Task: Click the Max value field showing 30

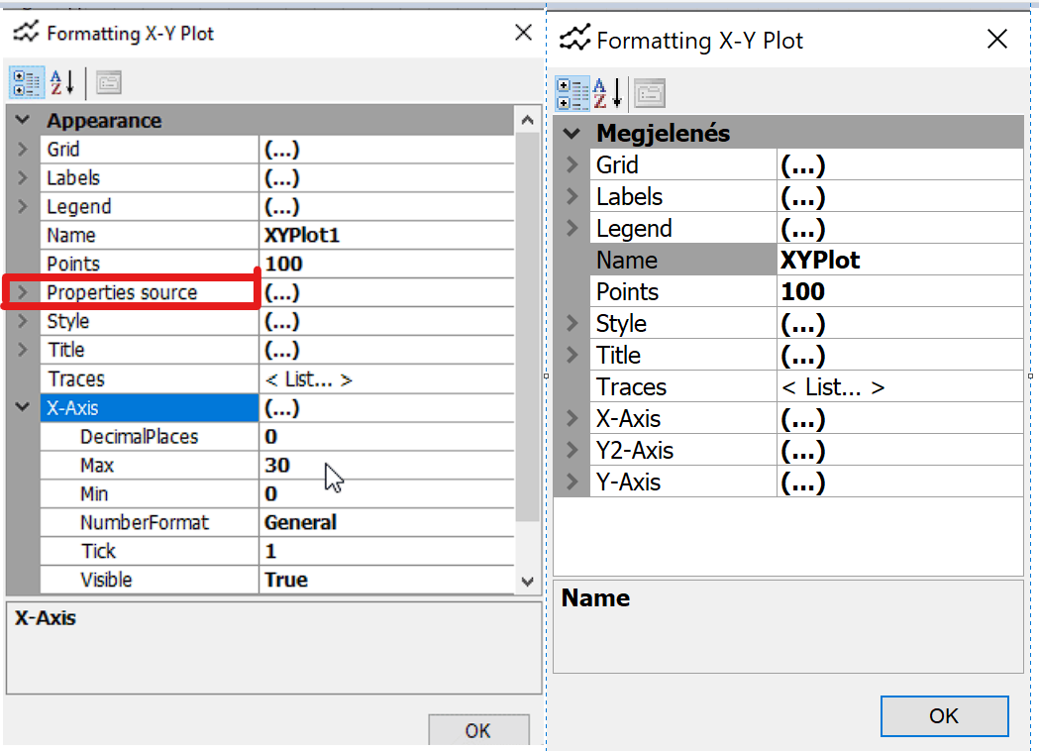Action: click(386, 465)
